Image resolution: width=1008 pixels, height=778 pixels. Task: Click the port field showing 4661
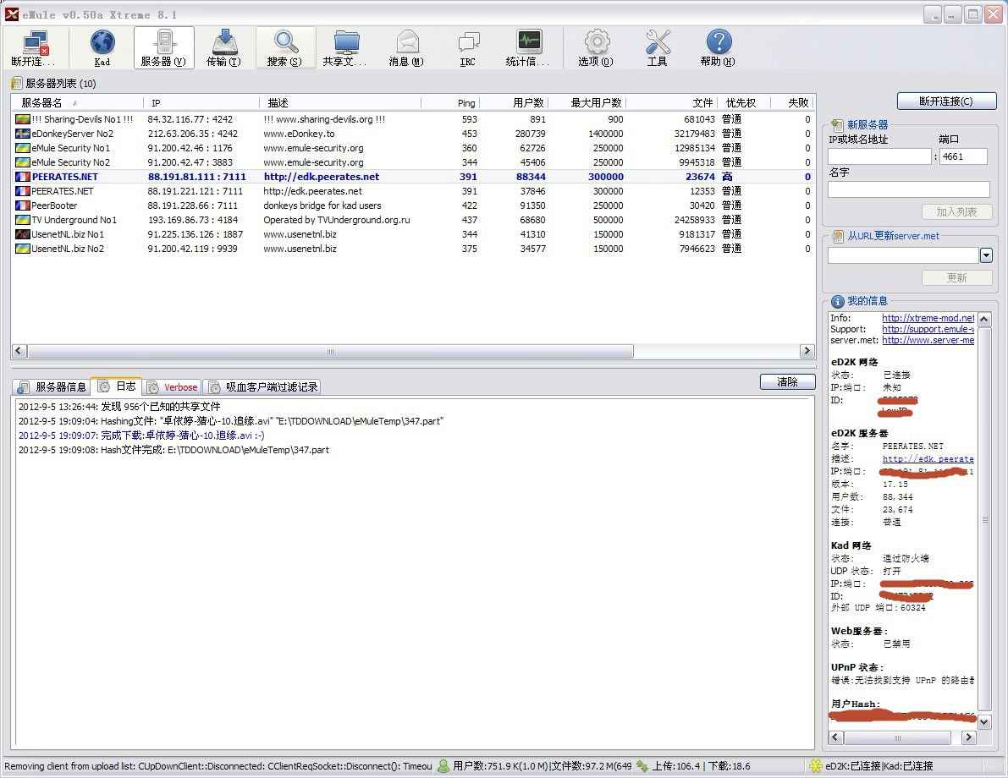click(x=963, y=156)
